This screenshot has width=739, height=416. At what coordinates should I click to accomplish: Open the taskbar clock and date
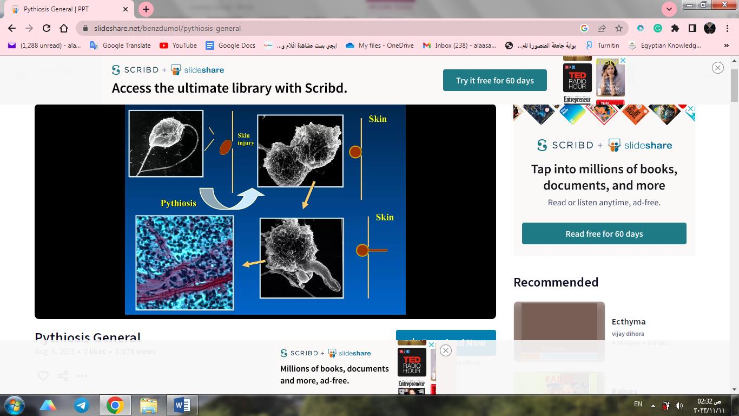[709, 405]
